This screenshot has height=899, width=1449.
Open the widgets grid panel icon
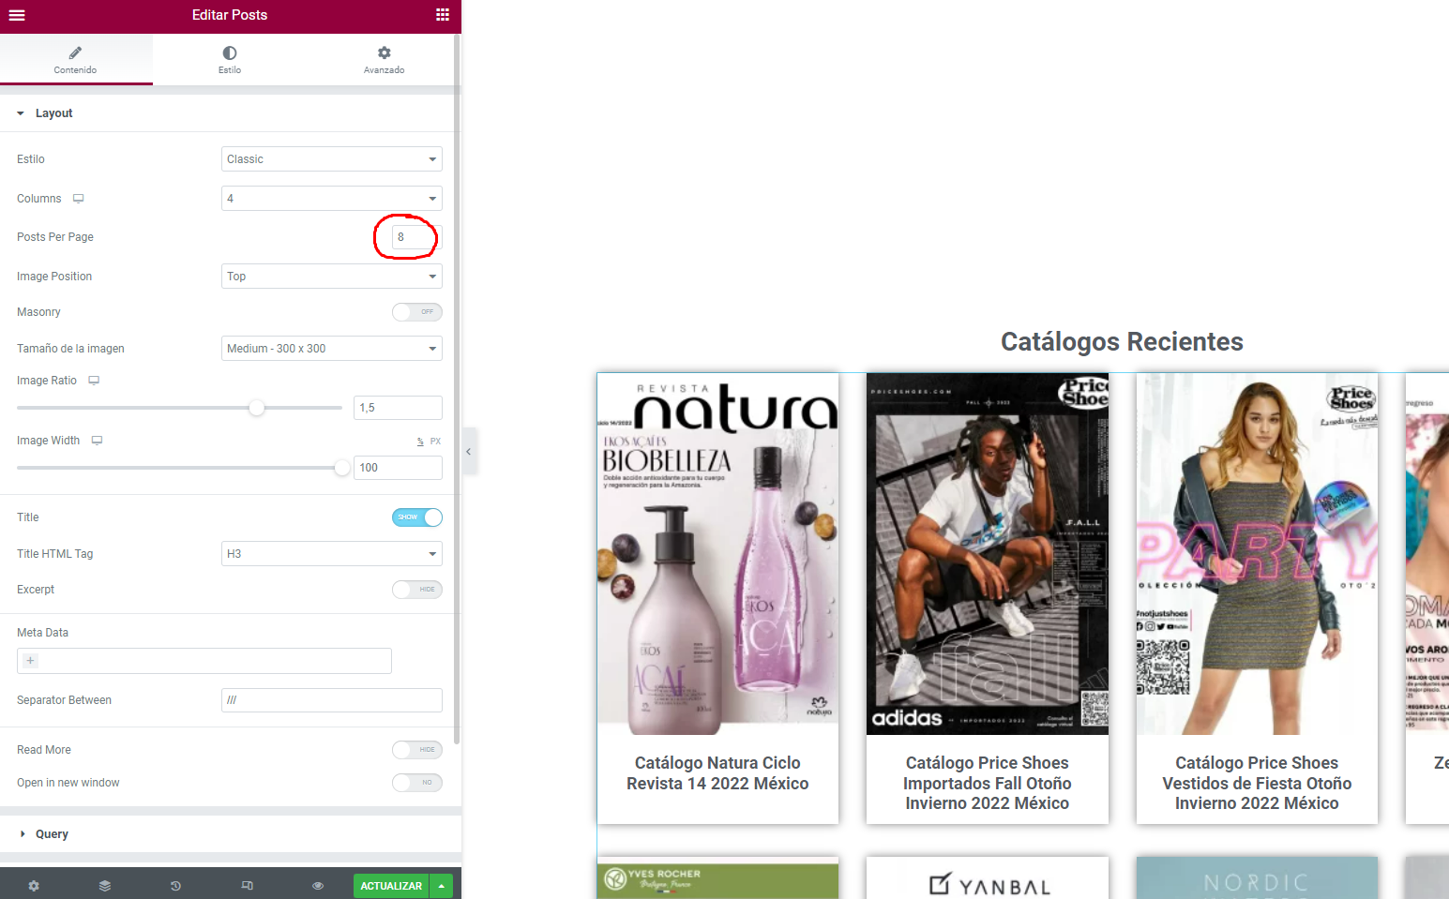point(443,15)
